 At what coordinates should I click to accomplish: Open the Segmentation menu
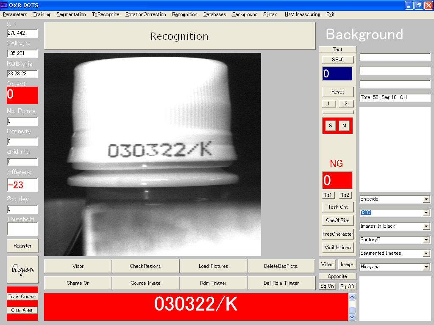click(x=71, y=14)
